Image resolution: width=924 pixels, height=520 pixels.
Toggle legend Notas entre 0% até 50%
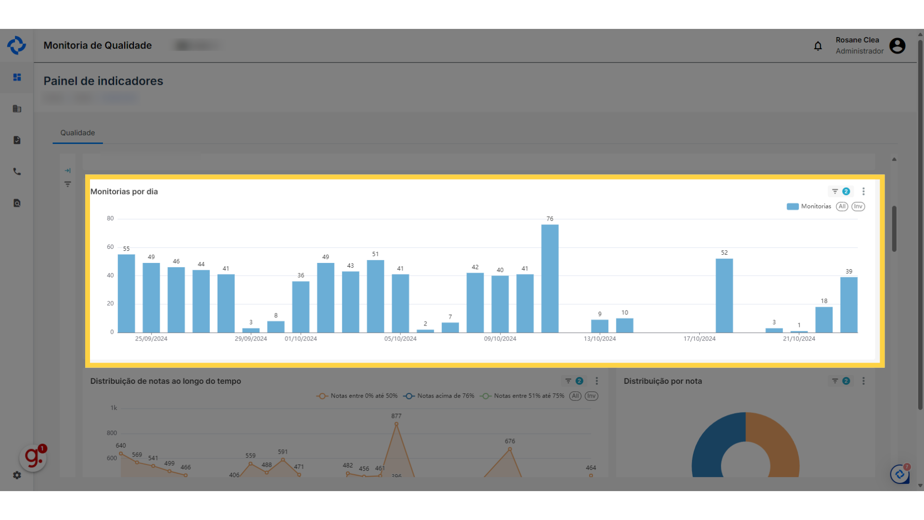[x=357, y=396]
